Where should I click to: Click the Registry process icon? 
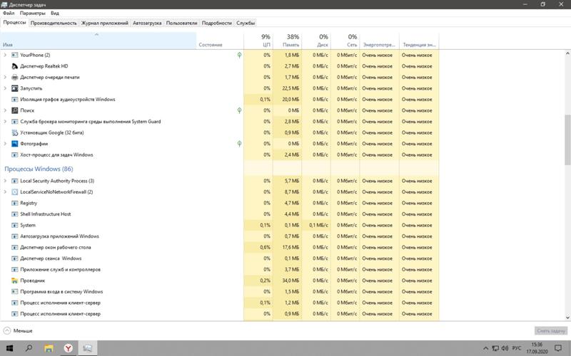tap(14, 203)
